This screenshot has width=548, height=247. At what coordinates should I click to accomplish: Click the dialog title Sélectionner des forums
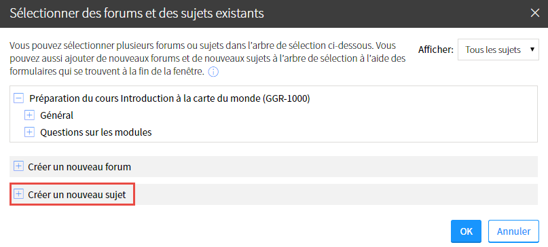pos(136,14)
